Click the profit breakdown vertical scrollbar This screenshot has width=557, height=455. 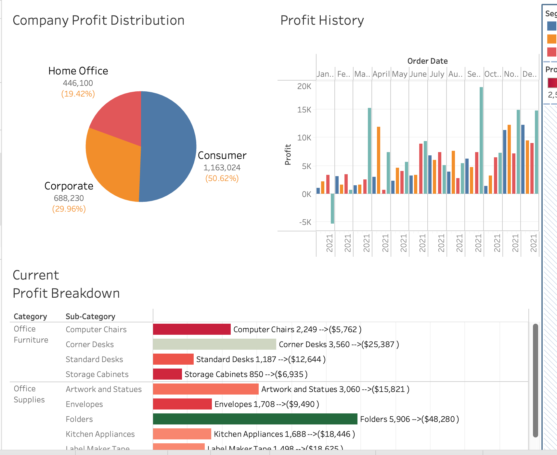(536, 380)
